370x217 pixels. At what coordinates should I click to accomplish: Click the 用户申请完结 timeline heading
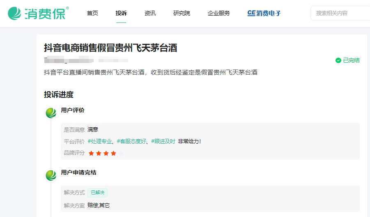[x=78, y=172]
